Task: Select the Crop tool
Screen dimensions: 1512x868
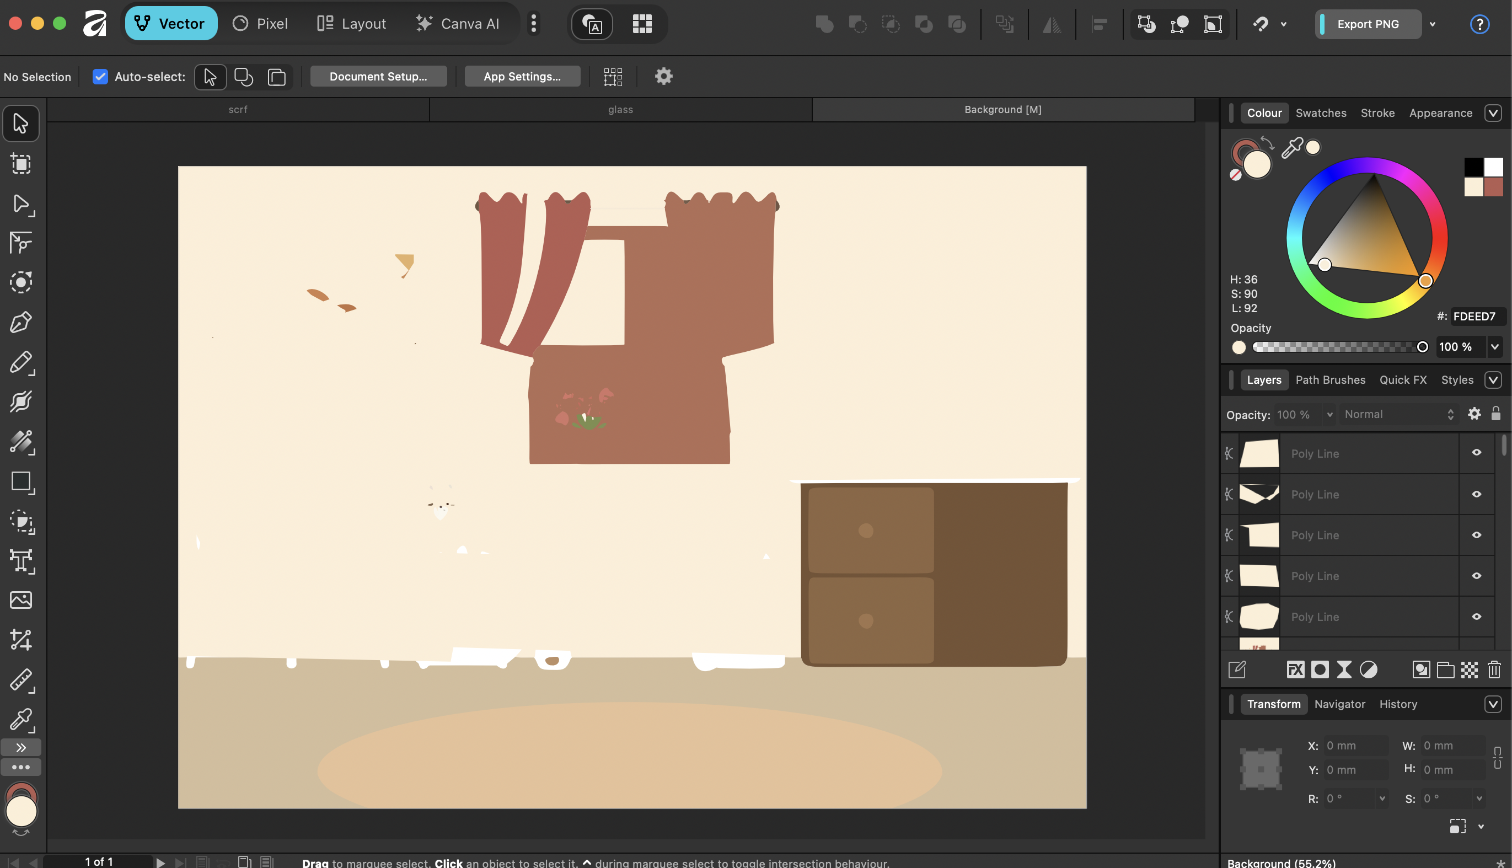Action: tap(21, 640)
